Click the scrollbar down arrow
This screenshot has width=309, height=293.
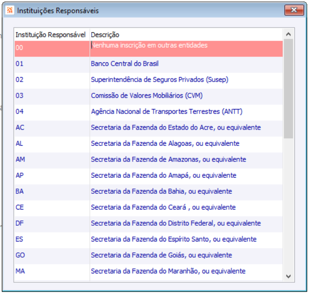pyautogui.click(x=288, y=276)
